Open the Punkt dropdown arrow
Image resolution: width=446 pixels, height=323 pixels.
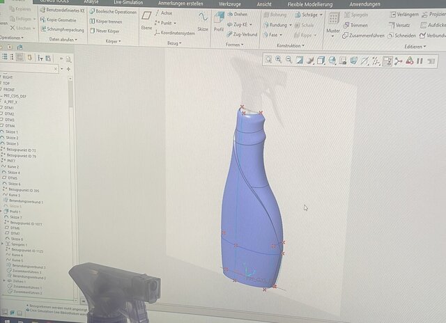[x=175, y=23]
